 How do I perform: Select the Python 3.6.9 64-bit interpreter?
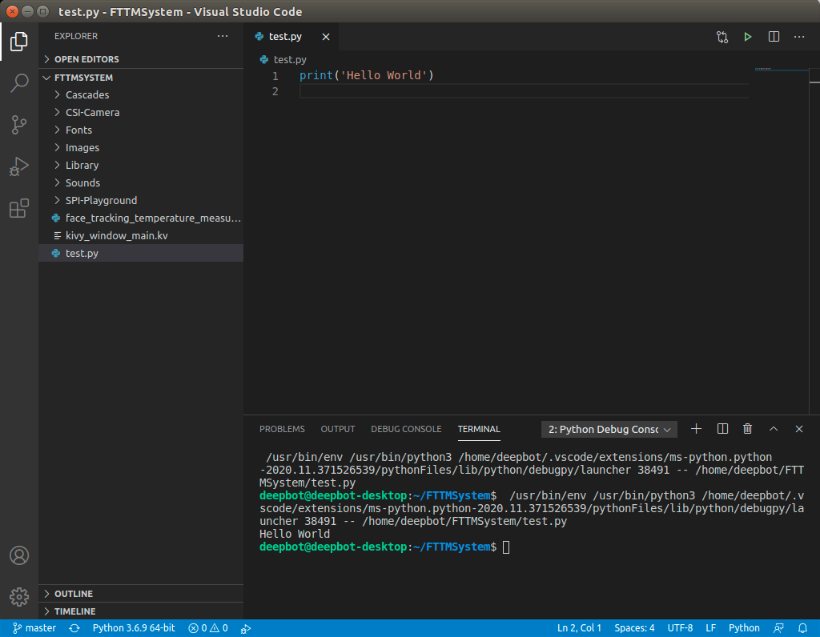click(x=134, y=628)
